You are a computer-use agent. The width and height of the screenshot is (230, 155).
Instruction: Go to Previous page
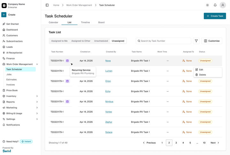149,143
